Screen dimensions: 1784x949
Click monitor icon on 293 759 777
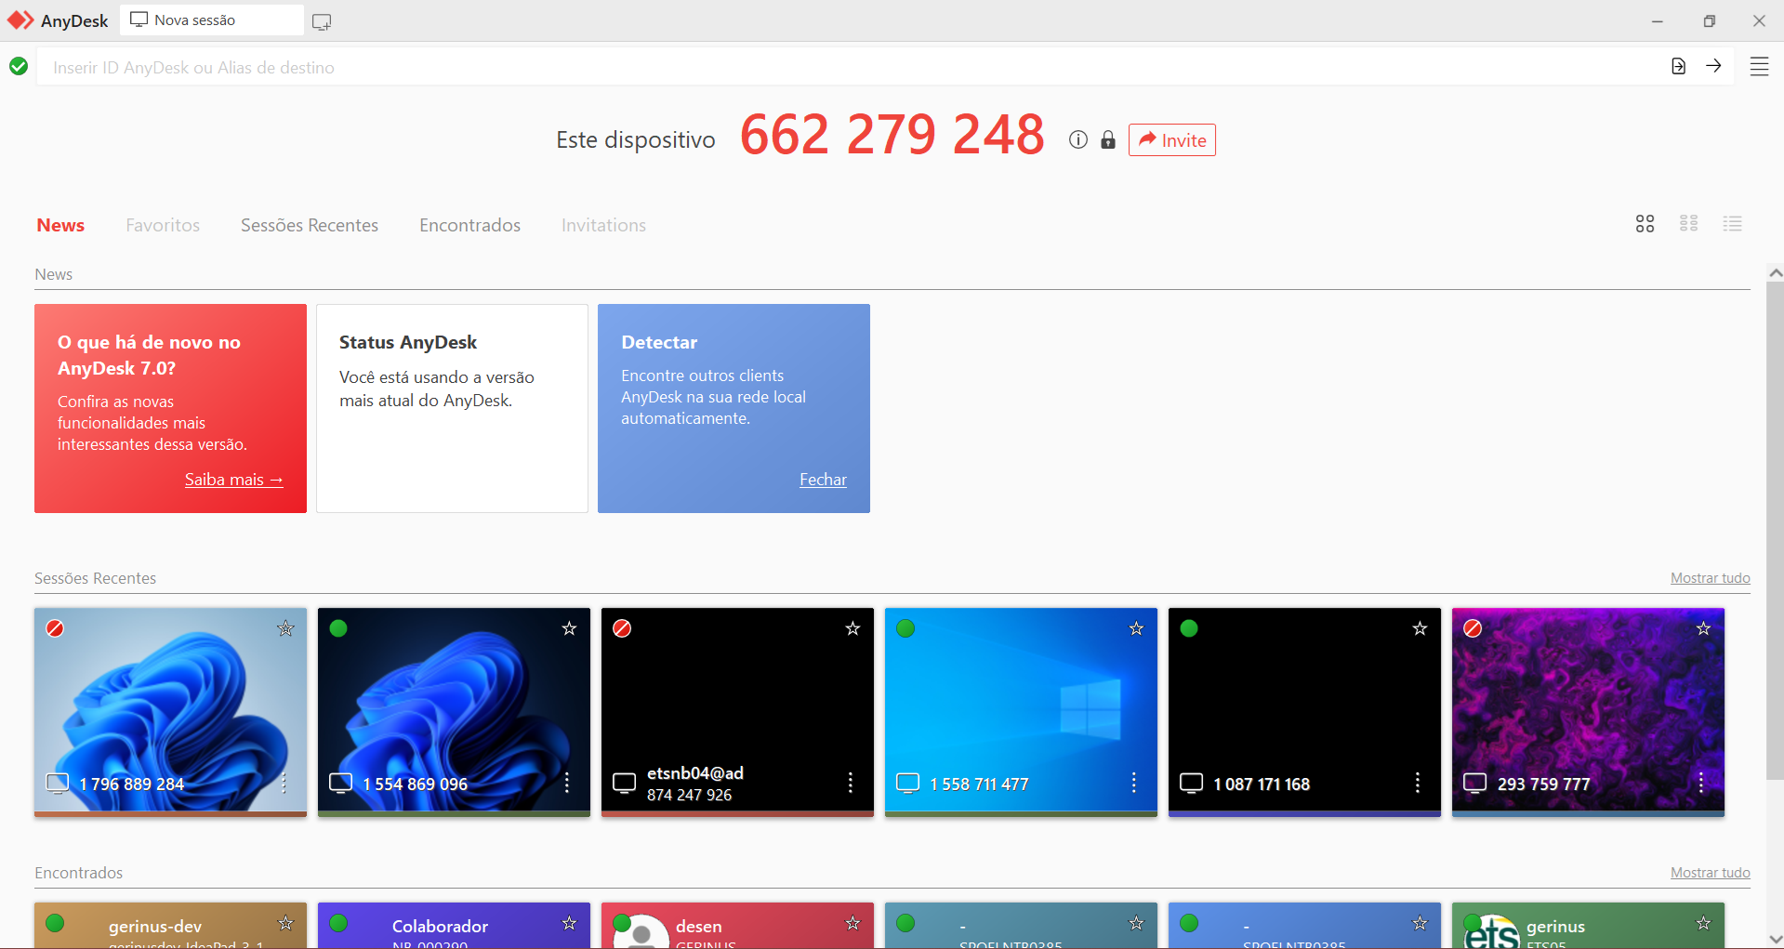(1474, 784)
